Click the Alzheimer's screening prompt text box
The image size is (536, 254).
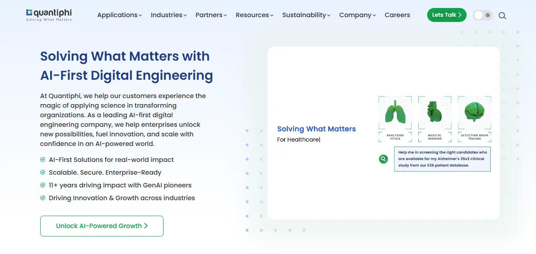tap(442, 159)
